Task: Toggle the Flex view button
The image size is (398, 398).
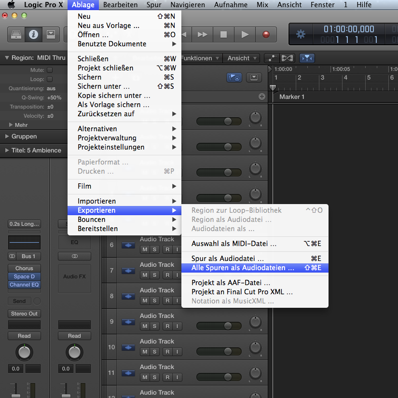Action: click(287, 58)
